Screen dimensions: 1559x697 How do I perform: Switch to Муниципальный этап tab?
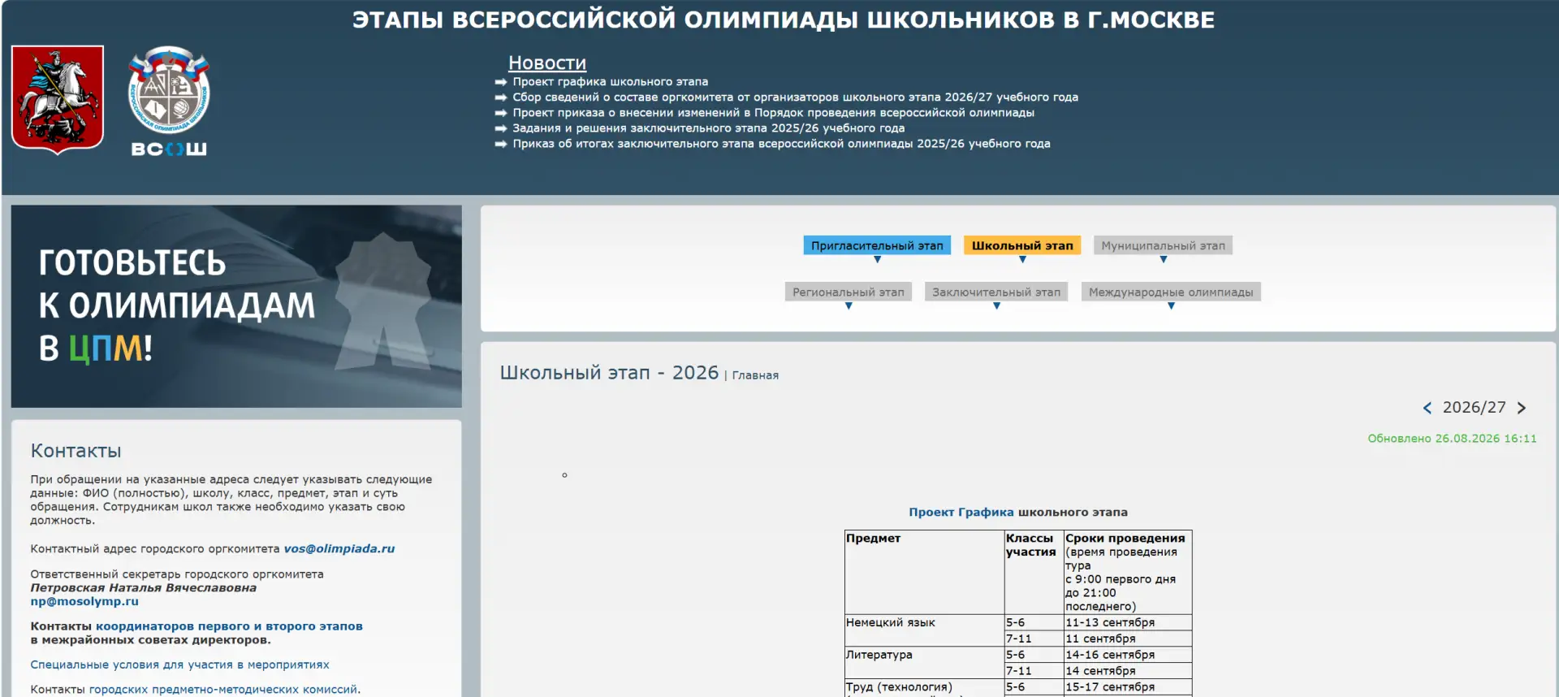pyautogui.click(x=1163, y=245)
